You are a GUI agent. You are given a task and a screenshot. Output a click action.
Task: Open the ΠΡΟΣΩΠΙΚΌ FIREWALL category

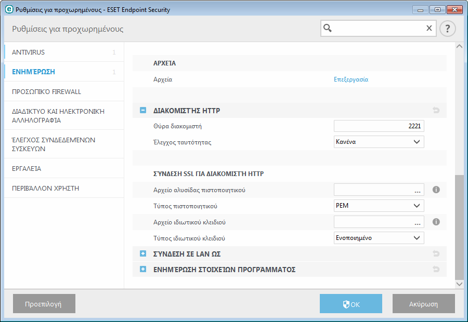click(x=64, y=91)
